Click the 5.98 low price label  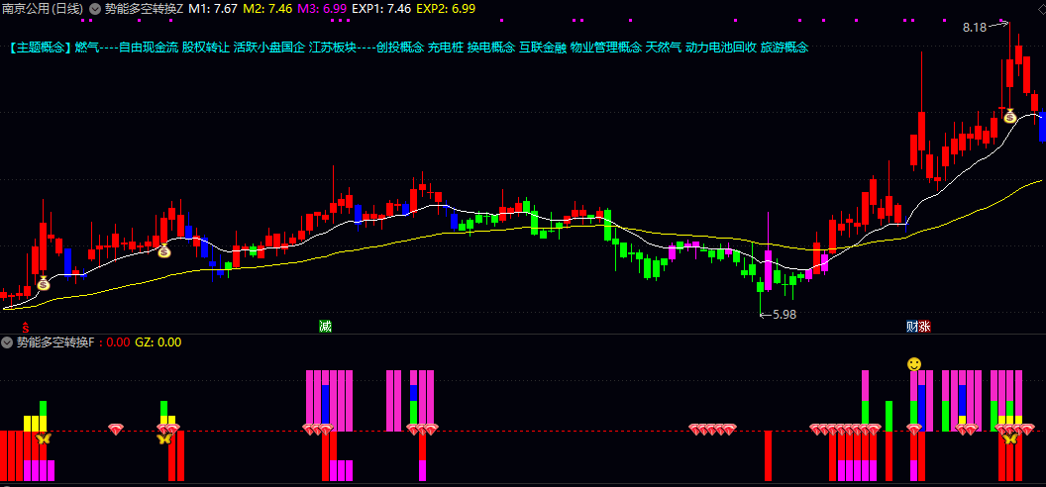pos(784,315)
